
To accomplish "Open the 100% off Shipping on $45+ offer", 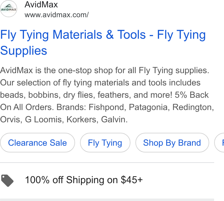I will point(84,180).
